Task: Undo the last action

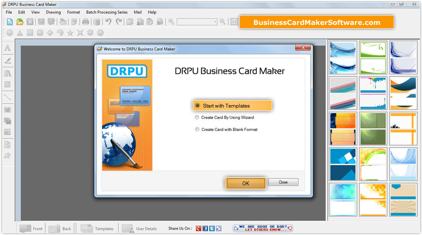Action: (108, 22)
